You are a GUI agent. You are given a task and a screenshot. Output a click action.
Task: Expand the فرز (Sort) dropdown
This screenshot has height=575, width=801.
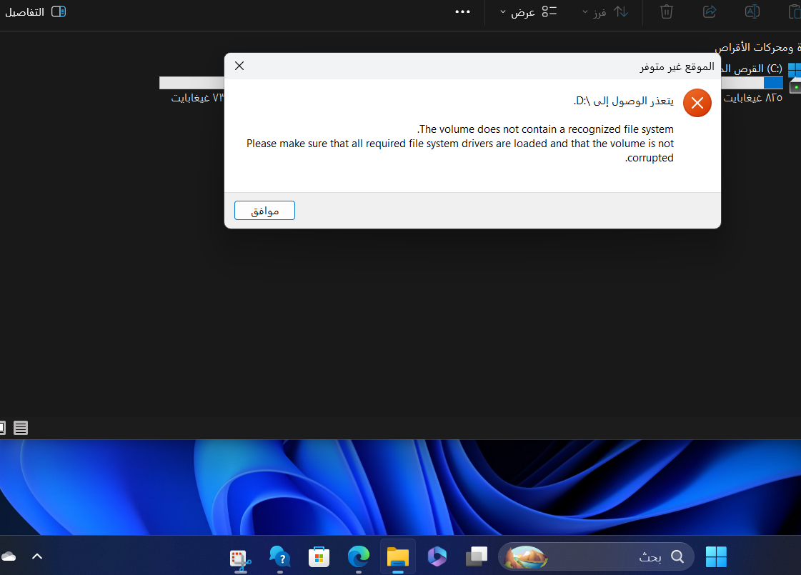pos(605,11)
